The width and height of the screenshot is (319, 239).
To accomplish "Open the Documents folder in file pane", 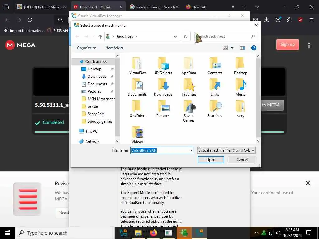I will pyautogui.click(x=137, y=87).
